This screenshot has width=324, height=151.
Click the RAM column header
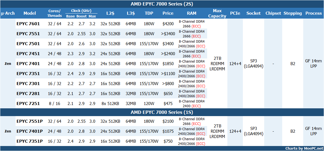tap(192, 13)
